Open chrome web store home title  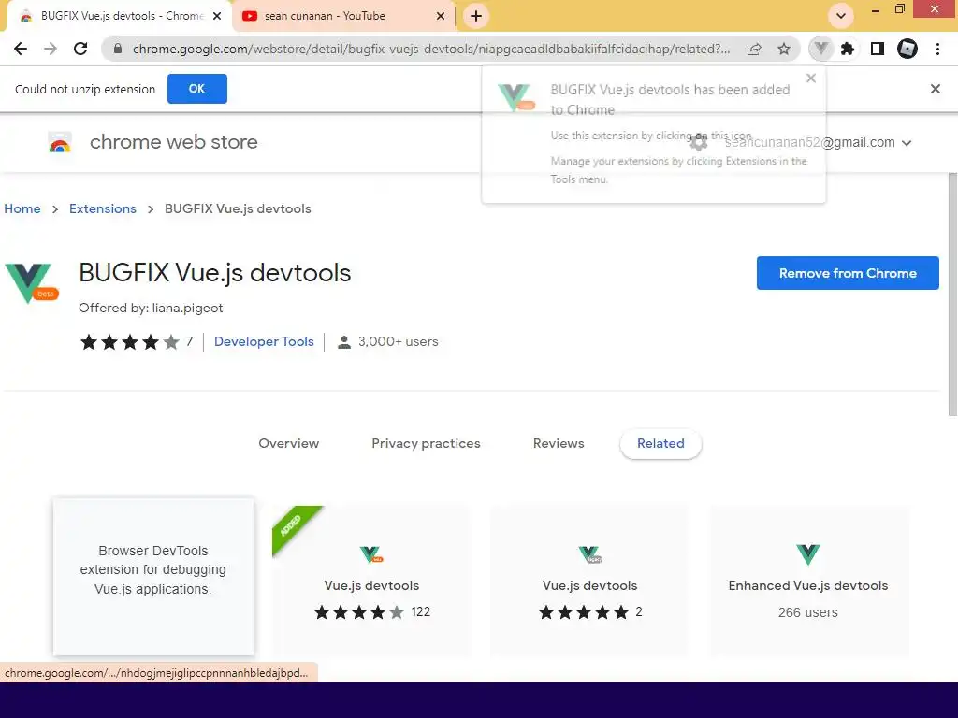tap(173, 142)
